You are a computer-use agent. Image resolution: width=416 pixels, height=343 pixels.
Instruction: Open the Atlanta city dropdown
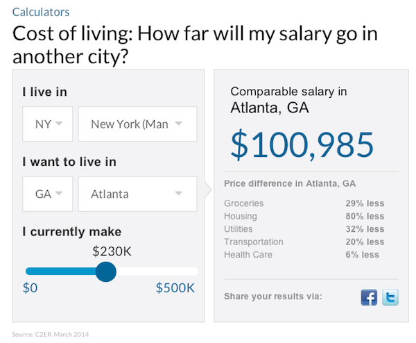coord(137,194)
